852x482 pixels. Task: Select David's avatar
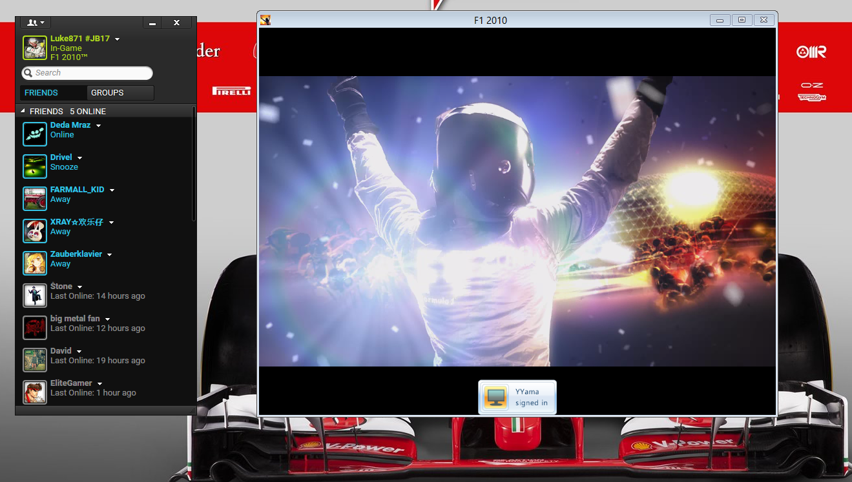[35, 359]
